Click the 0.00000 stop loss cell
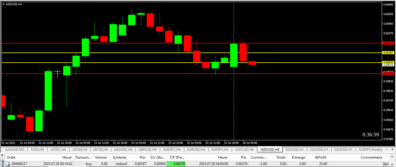396x167 pixels. tap(160, 164)
